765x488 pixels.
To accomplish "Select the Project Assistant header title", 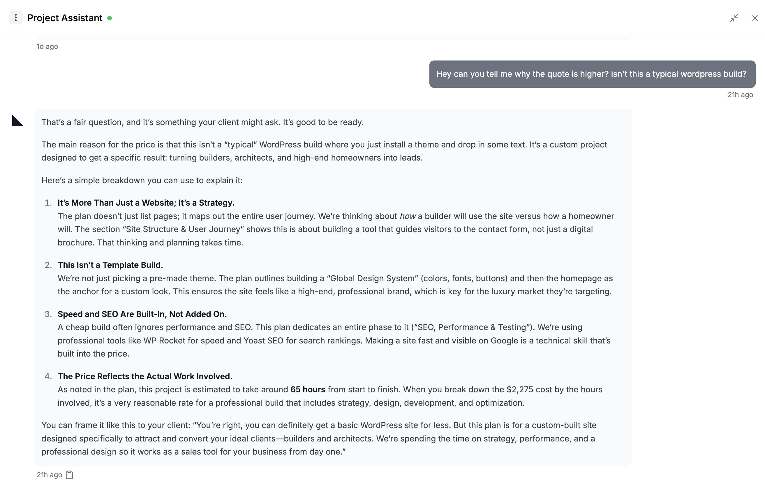I will click(x=65, y=18).
